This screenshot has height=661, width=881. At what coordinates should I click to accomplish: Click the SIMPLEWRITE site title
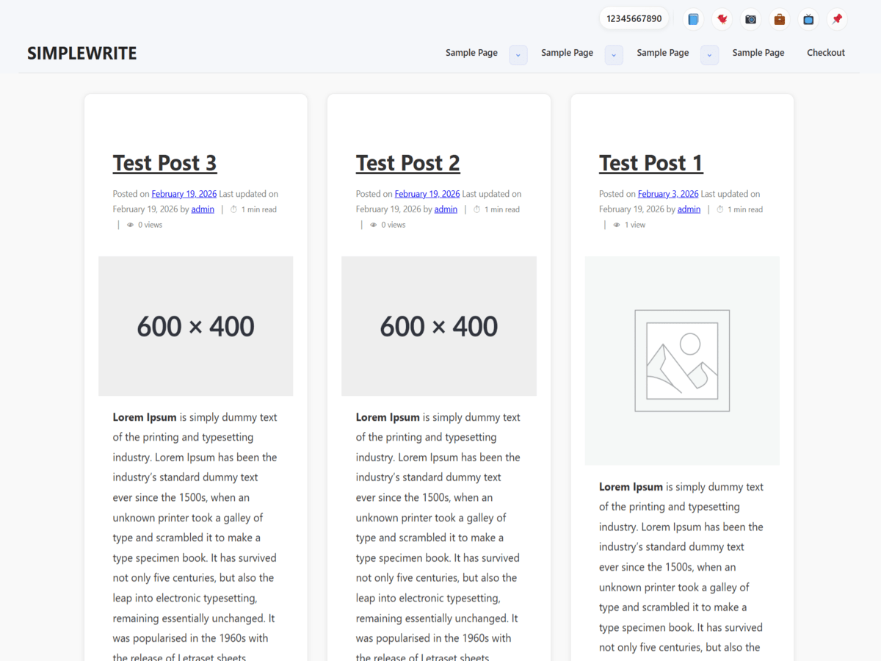pos(82,53)
